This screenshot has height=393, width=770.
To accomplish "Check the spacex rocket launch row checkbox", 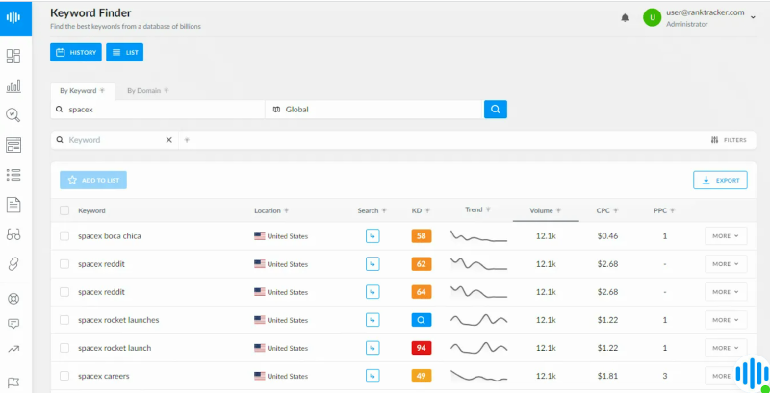I will (x=64, y=348).
